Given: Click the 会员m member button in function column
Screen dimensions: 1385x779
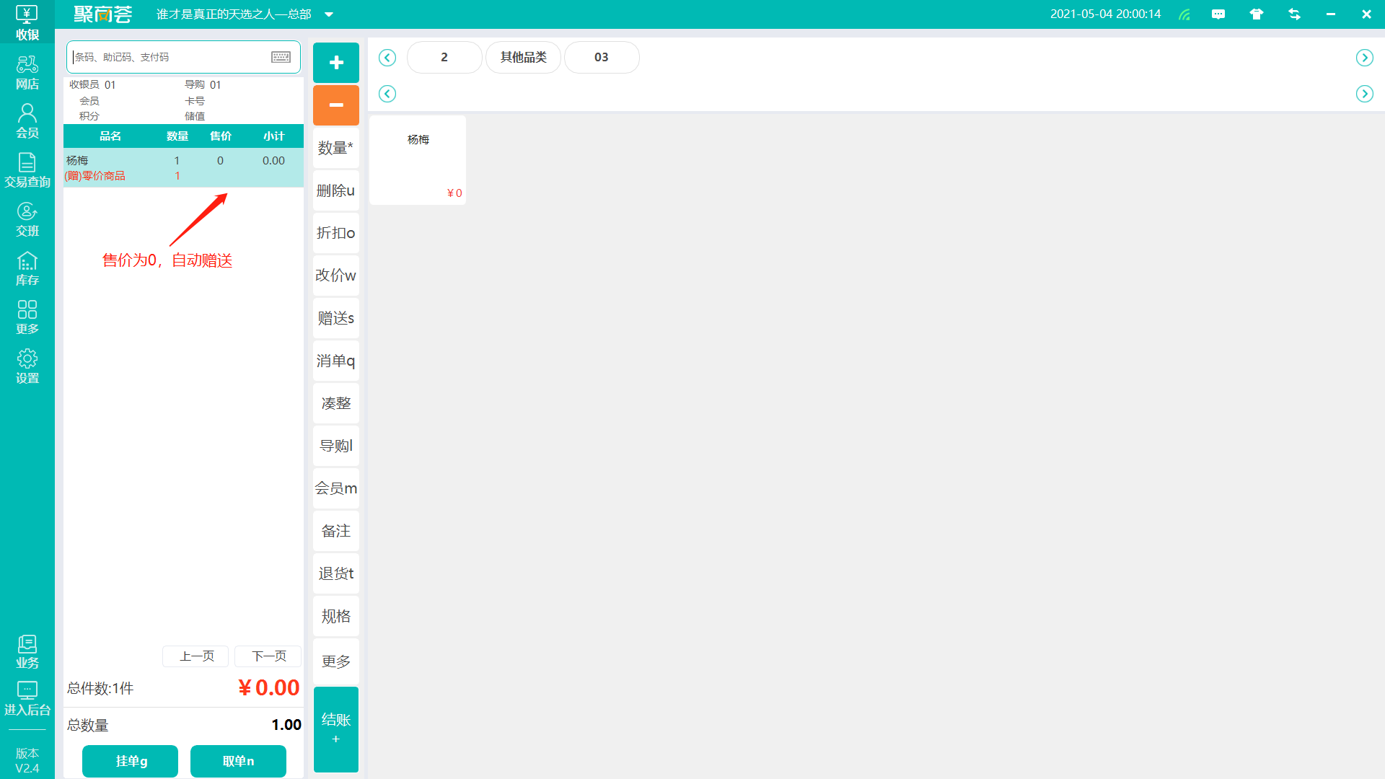Looking at the screenshot, I should click(x=336, y=488).
